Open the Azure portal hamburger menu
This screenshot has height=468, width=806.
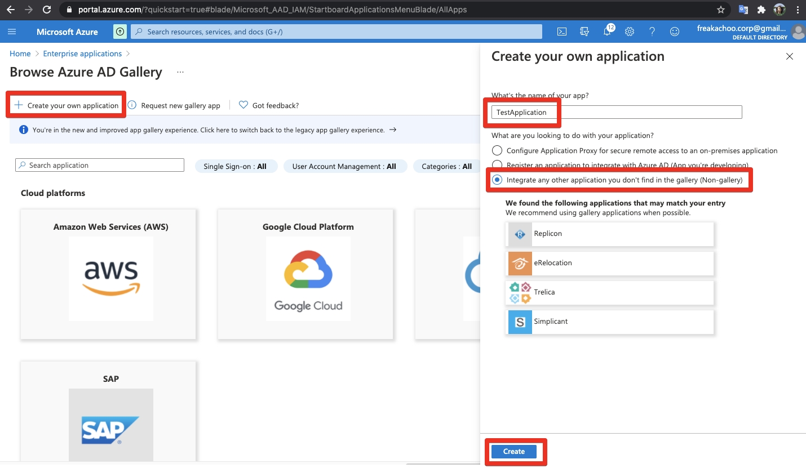[x=12, y=32]
